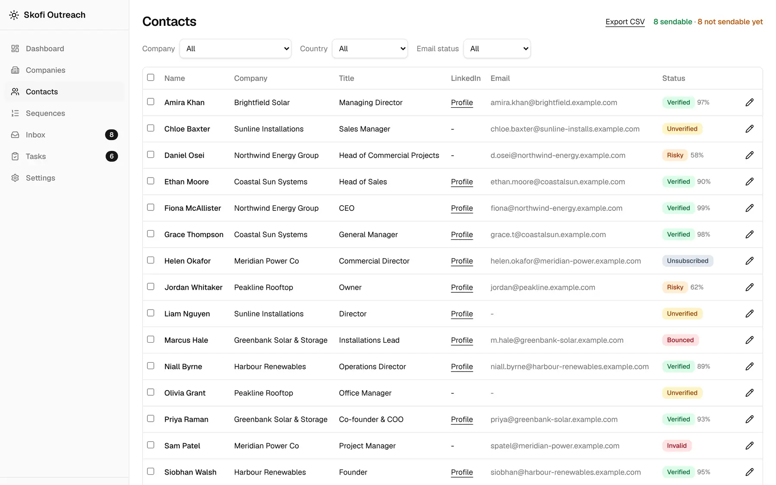
Task: Click the Inbox badge showing 8
Action: 112,135
